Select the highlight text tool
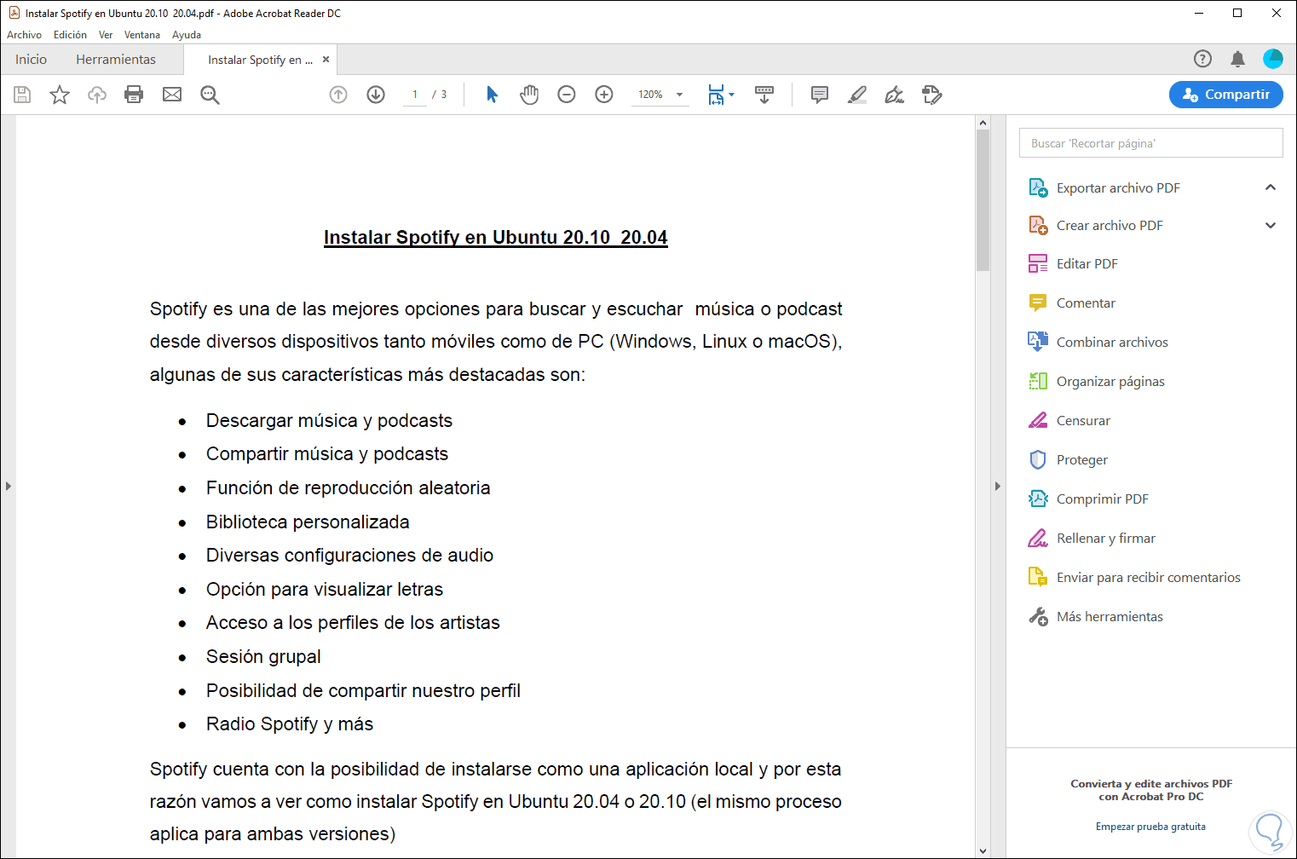The image size is (1297, 859). [857, 95]
